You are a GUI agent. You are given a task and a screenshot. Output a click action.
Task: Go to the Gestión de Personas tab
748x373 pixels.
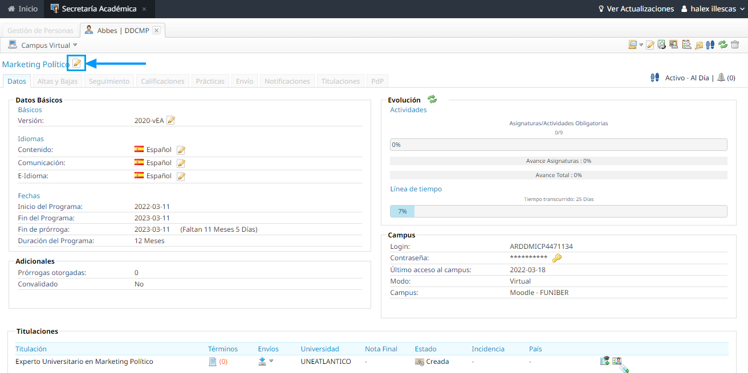point(40,31)
